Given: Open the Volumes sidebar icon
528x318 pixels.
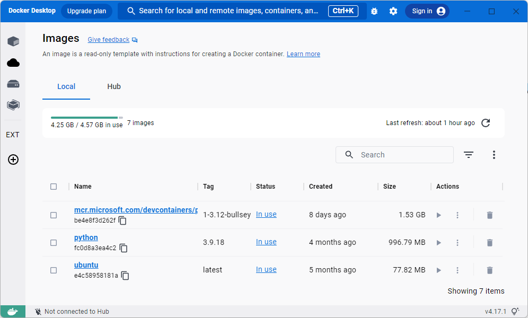Looking at the screenshot, I should (13, 84).
